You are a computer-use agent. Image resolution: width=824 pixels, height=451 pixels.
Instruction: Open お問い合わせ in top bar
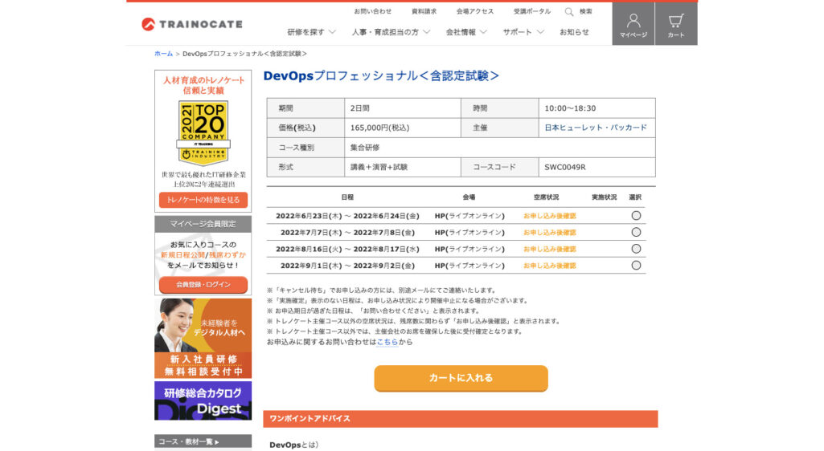372,11
